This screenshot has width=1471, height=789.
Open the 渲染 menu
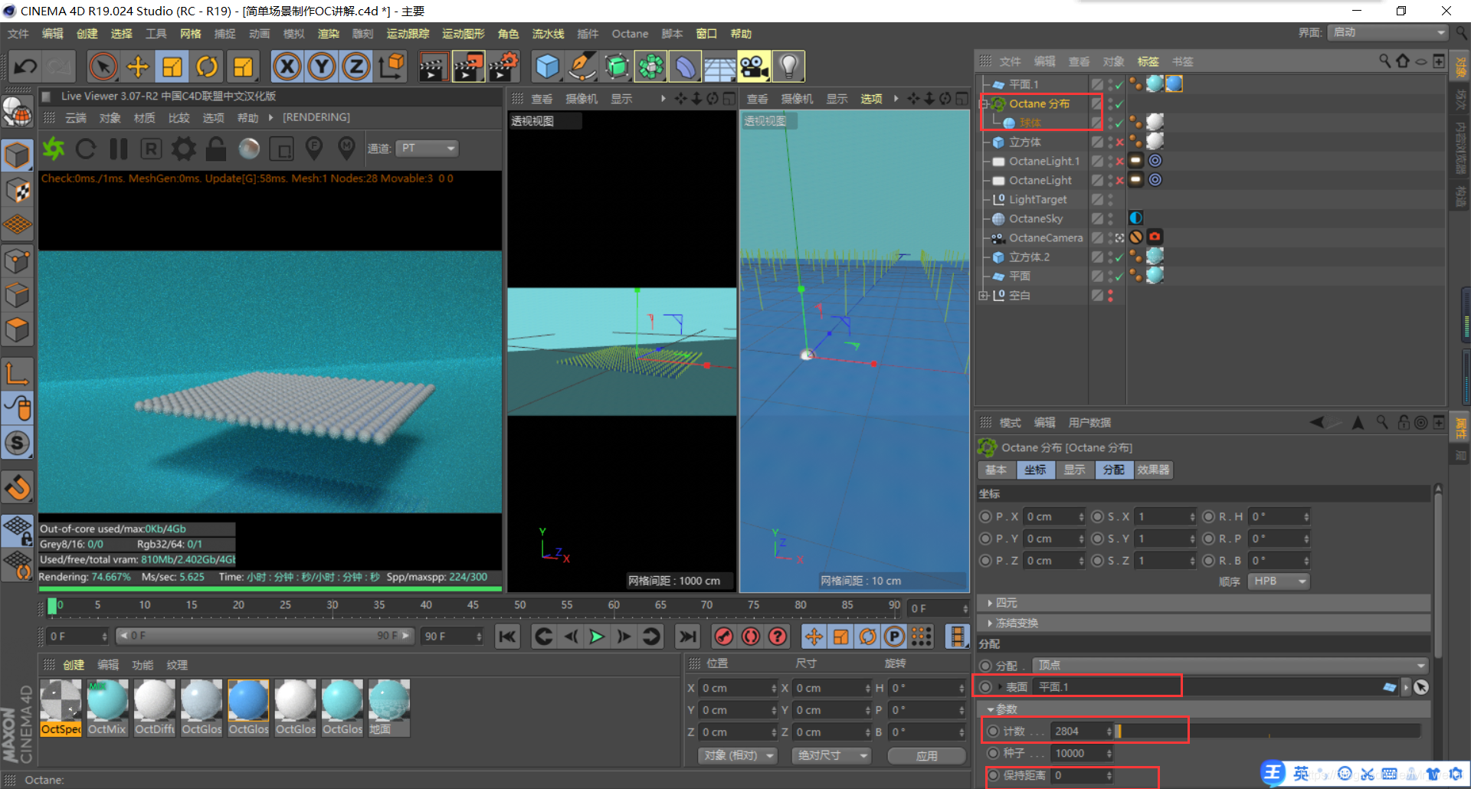tap(329, 34)
